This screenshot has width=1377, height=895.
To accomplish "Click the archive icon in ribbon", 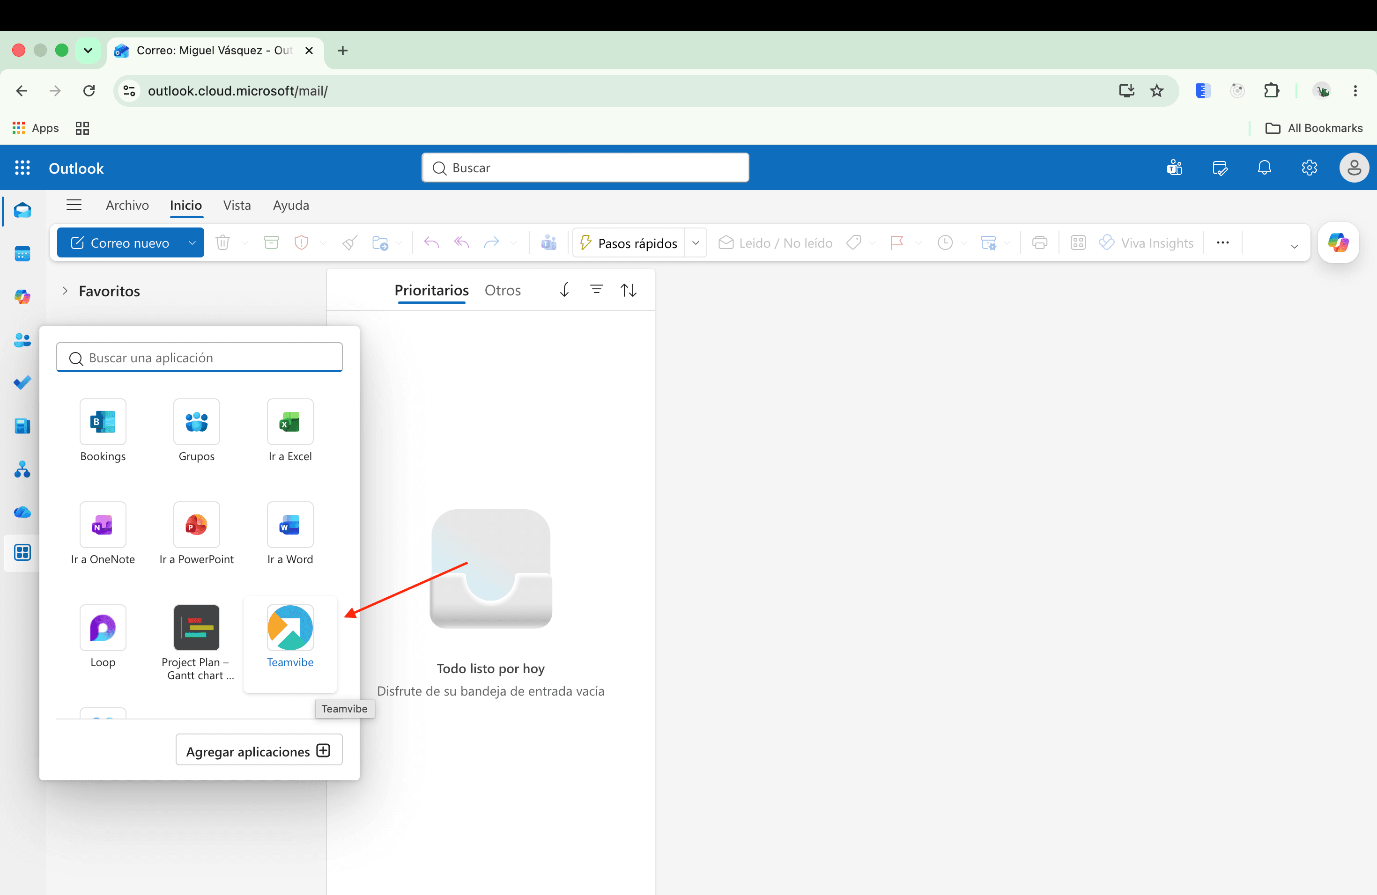I will coord(271,243).
